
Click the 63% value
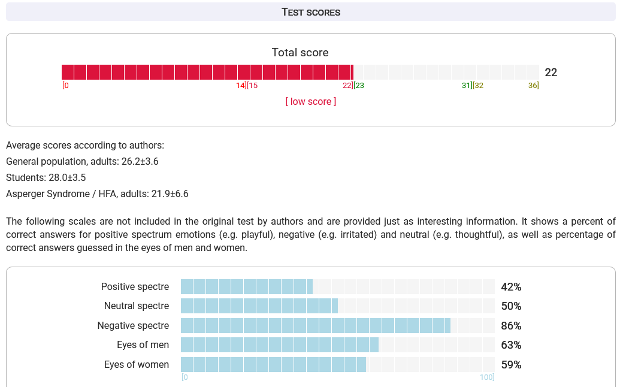click(x=511, y=345)
